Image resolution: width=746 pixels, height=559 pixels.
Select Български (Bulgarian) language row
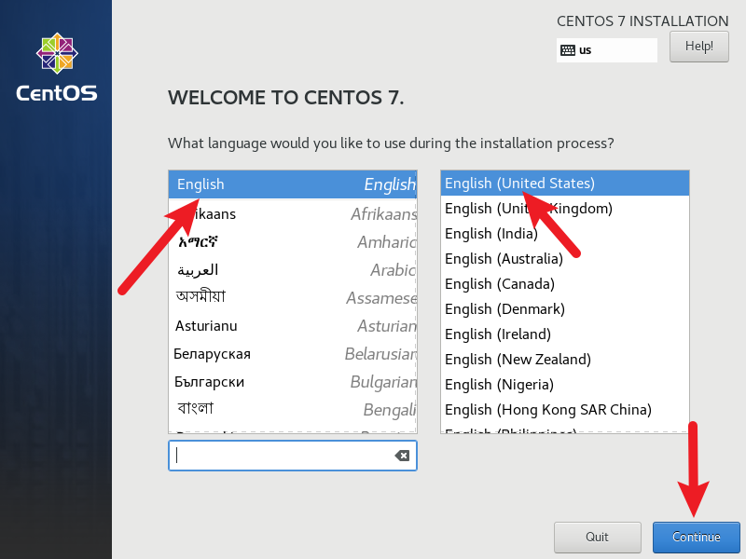tap(293, 382)
